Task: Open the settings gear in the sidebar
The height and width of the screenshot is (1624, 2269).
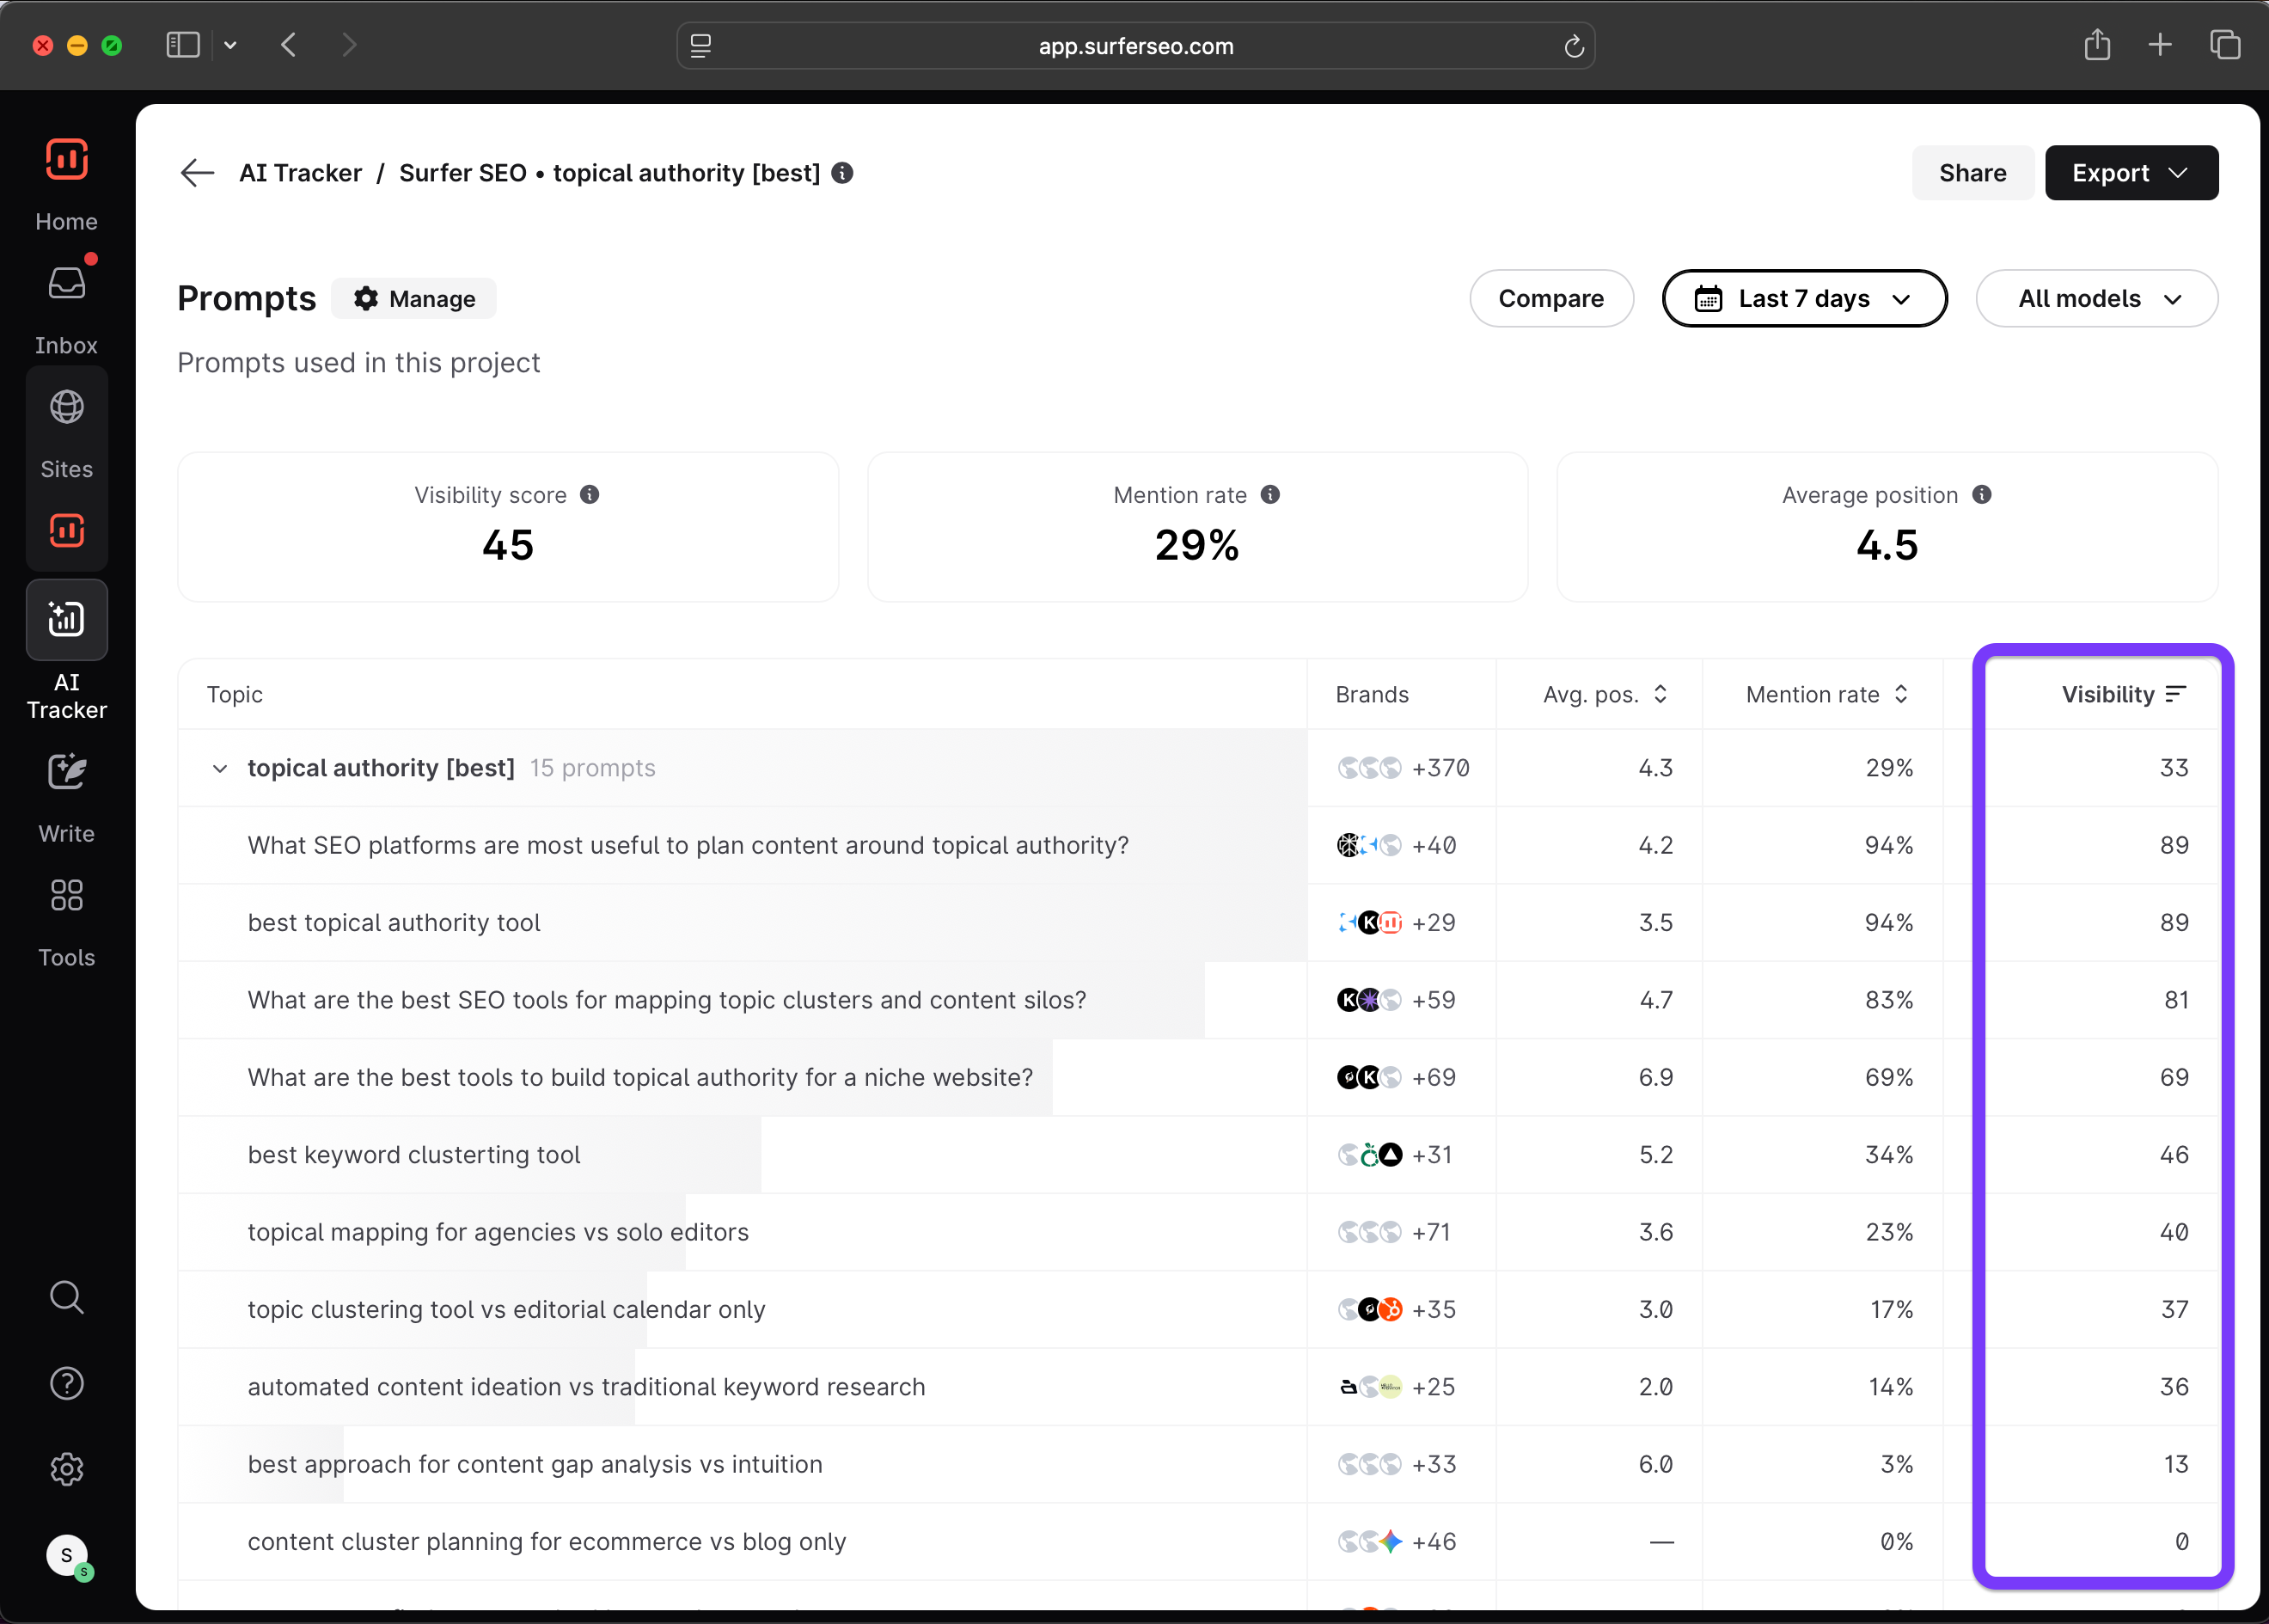Action: pos(66,1469)
